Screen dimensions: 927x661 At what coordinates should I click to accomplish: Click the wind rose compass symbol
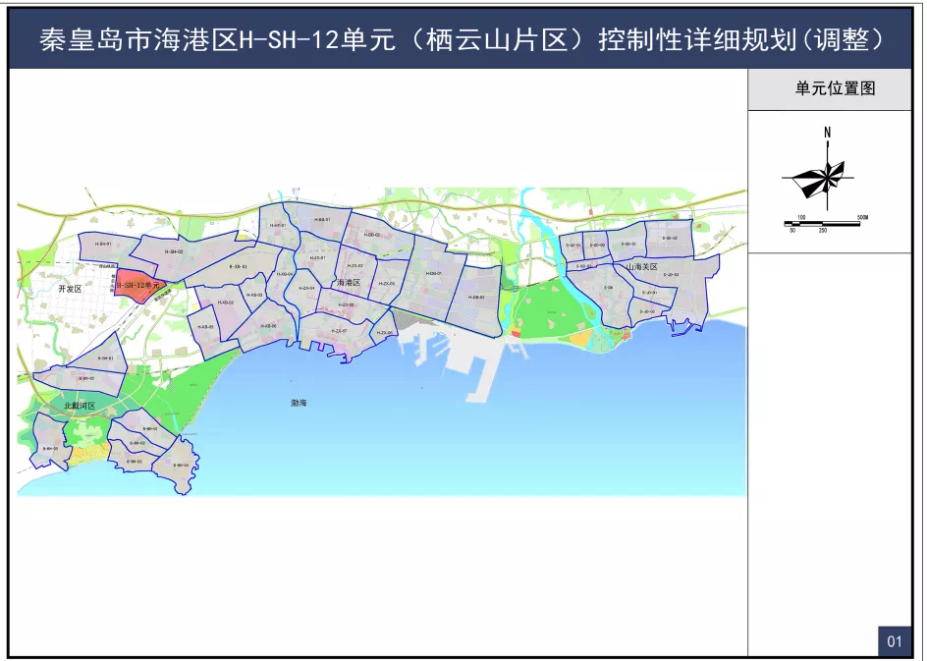828,178
